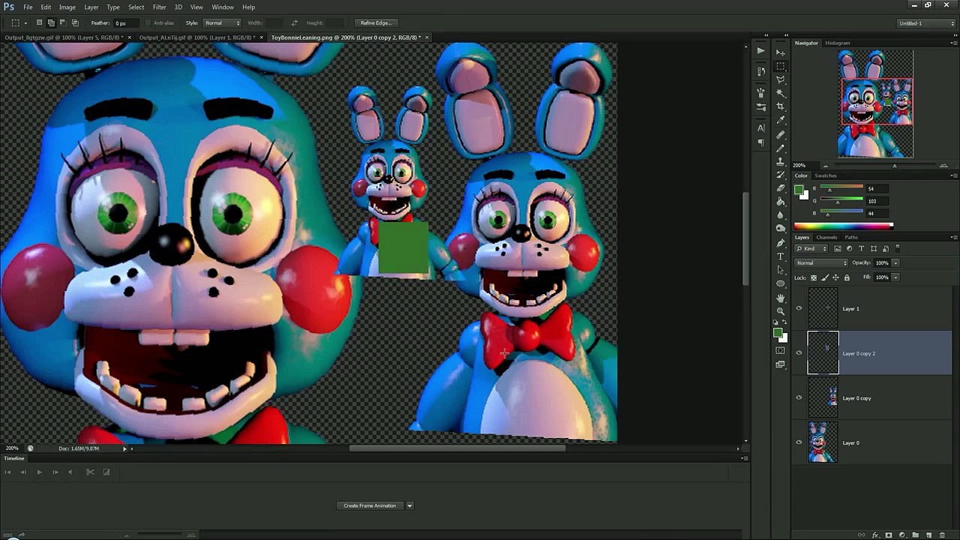960x540 pixels.
Task: Select the Pen tool
Action: click(781, 243)
